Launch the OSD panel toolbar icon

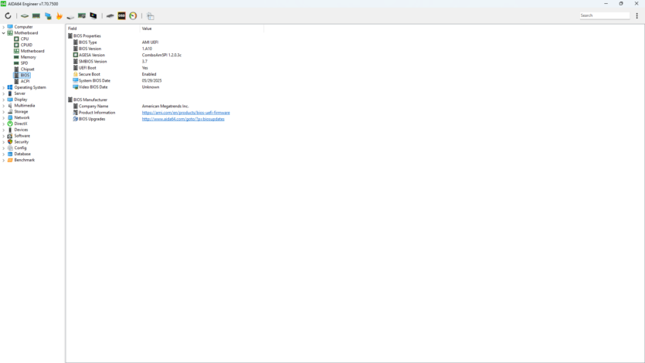tap(121, 15)
